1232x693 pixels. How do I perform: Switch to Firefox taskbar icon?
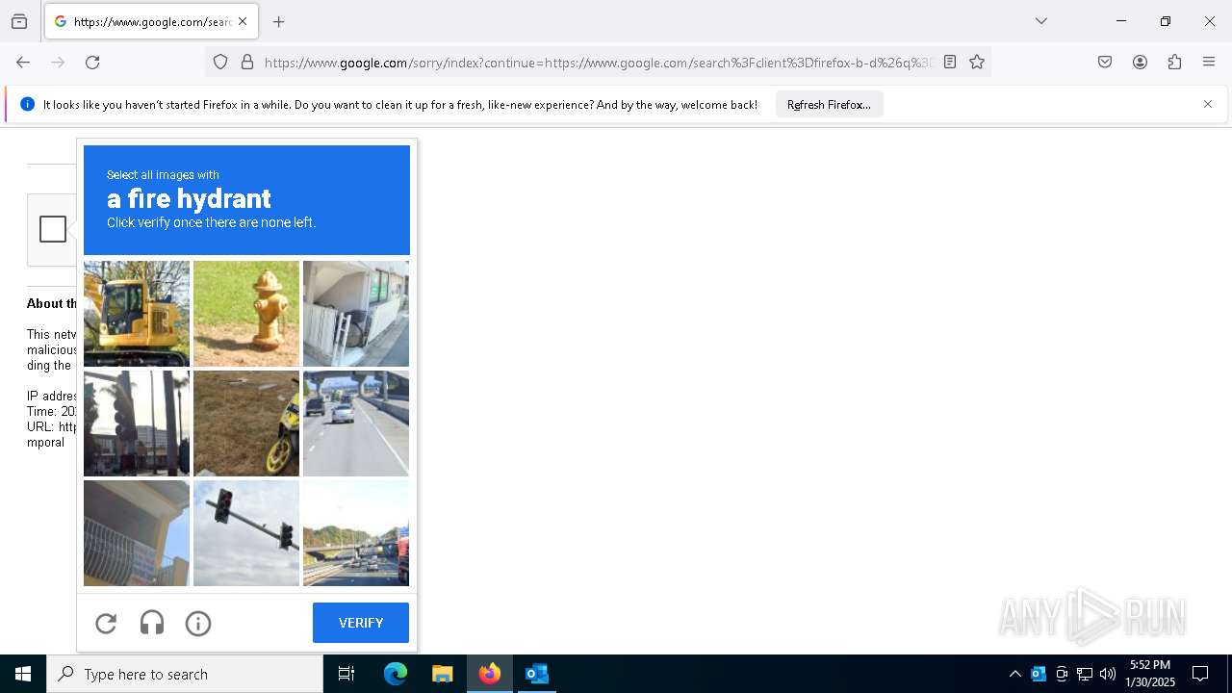click(490, 674)
